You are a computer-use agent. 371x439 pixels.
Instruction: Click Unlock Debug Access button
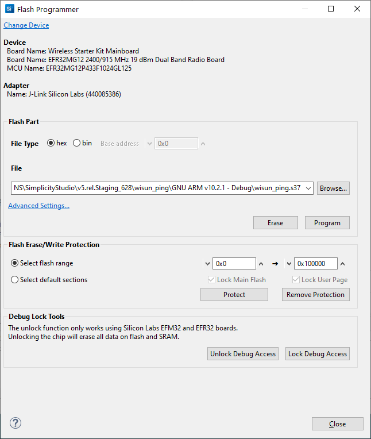(243, 354)
